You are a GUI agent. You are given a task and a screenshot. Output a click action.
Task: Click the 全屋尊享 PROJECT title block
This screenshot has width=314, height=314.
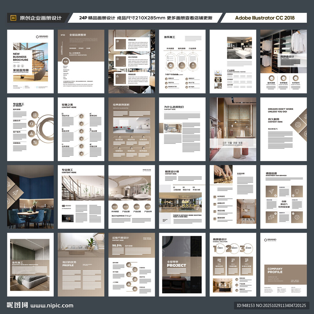176,264
